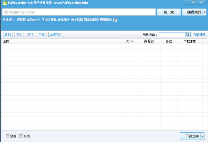
Task: Click the magnifier icon in result search
Action: (188, 35)
